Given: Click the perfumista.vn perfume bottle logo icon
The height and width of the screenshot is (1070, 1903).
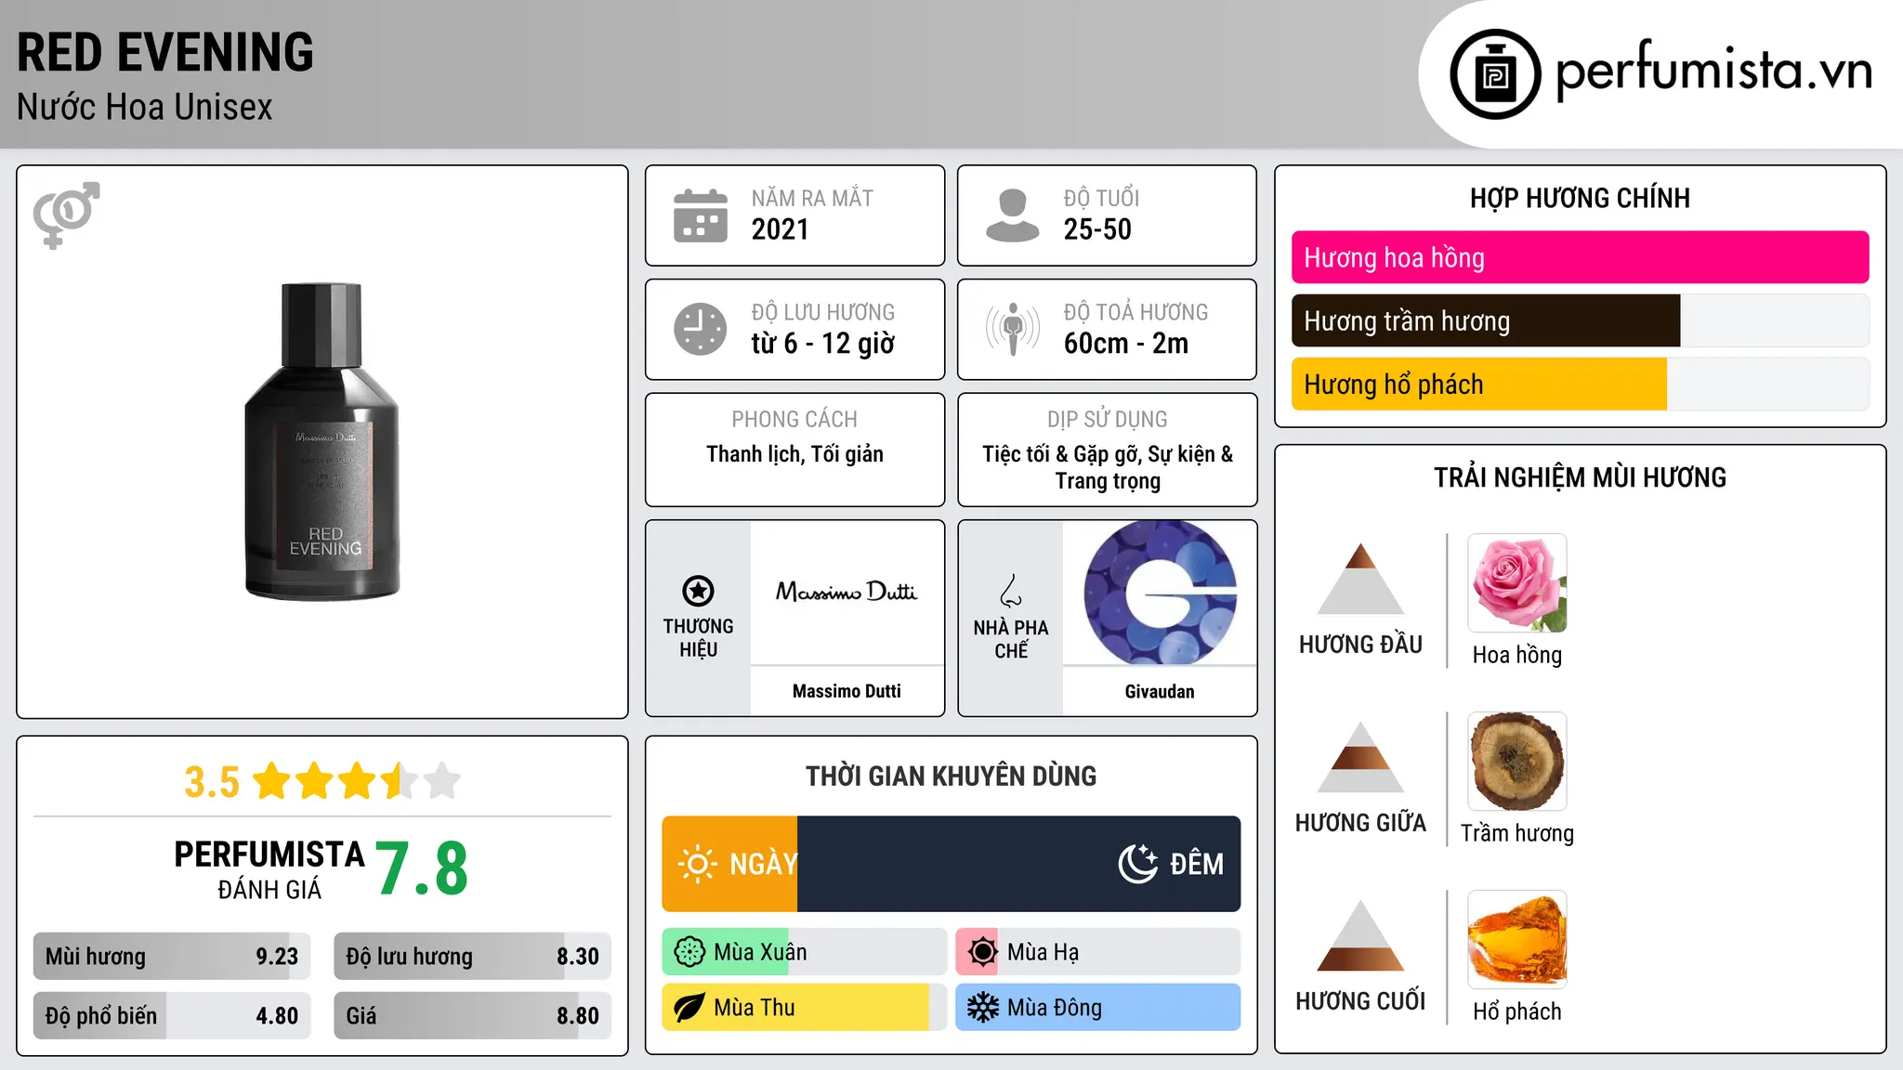Looking at the screenshot, I should tap(1495, 74).
